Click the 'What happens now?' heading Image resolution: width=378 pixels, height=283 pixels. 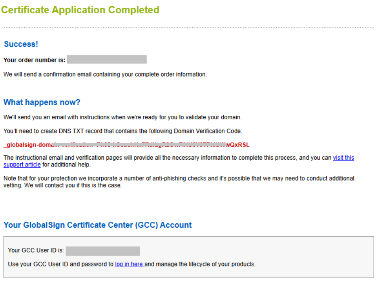point(42,102)
